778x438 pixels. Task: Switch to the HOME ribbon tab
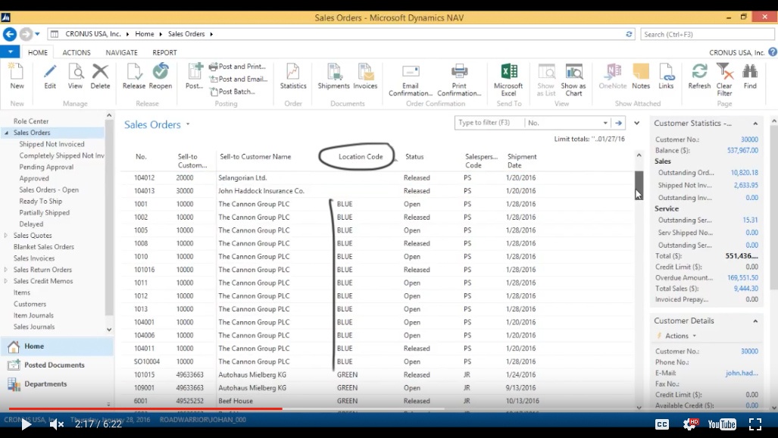(x=38, y=52)
